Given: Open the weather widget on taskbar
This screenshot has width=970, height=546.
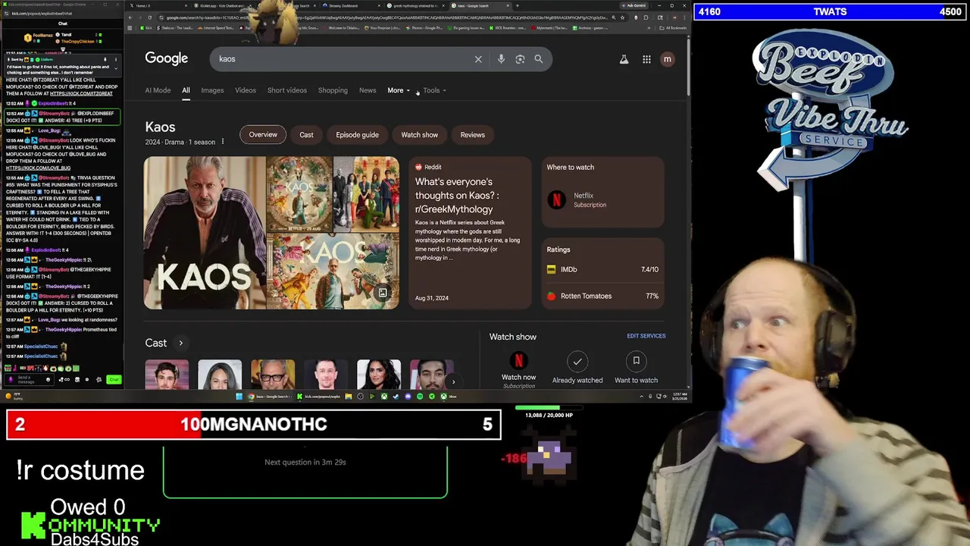Looking at the screenshot, I should (14, 396).
